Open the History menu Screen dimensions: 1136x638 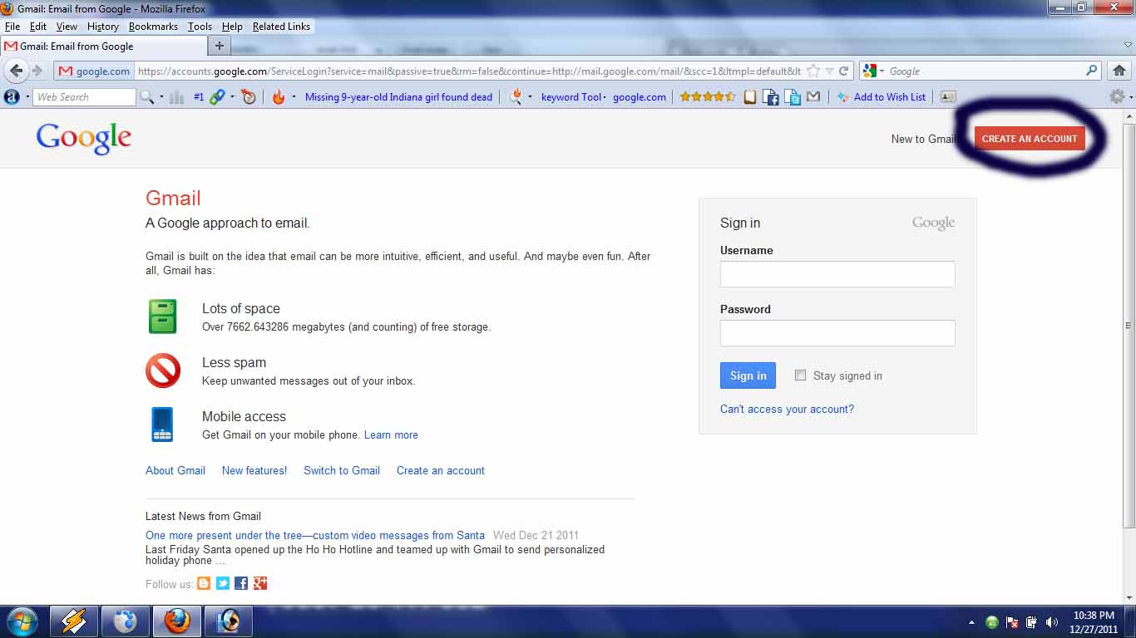click(x=103, y=27)
